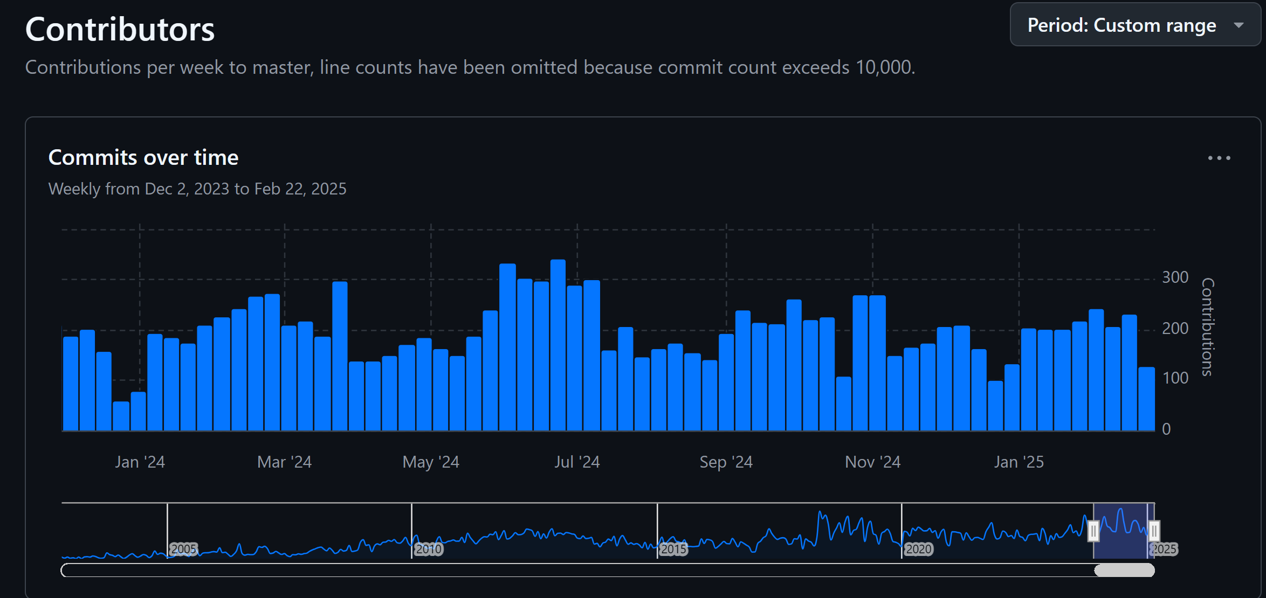Click the horizontal scrollbar thumb under the timeline

[x=1124, y=570]
